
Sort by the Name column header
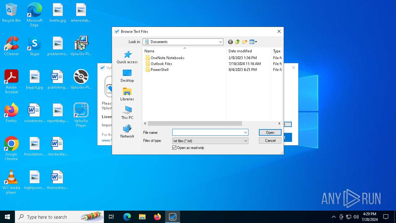pos(184,51)
